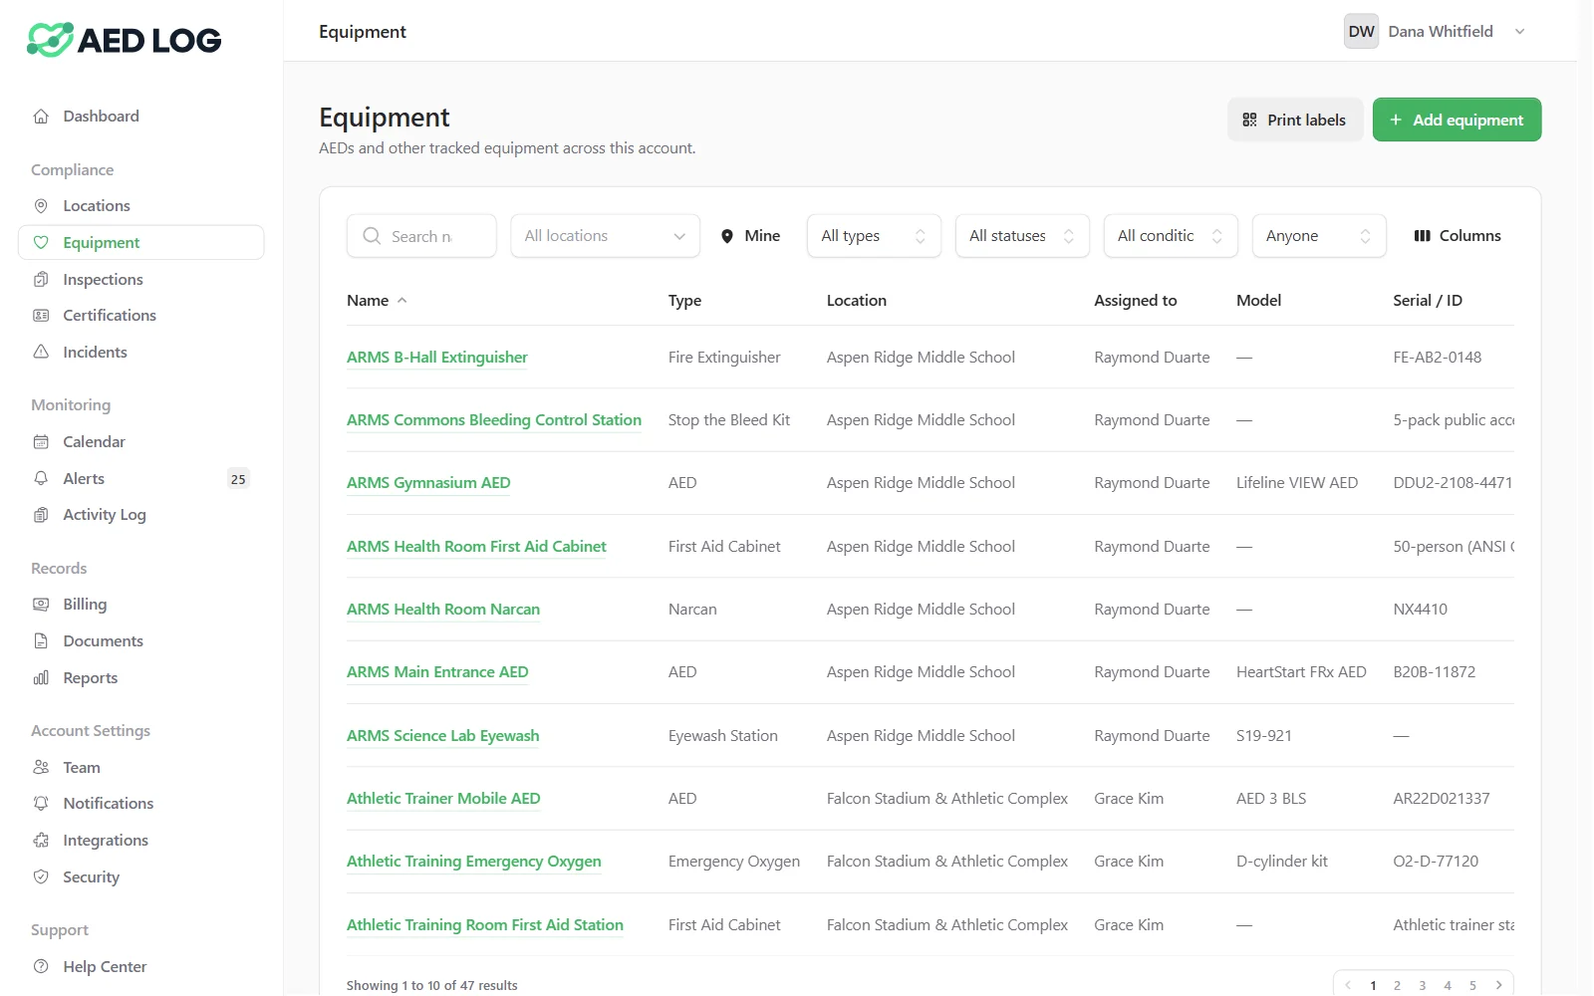Select the Equipment sidebar item
Viewport: 1594px width, 996px height.
[x=140, y=243]
